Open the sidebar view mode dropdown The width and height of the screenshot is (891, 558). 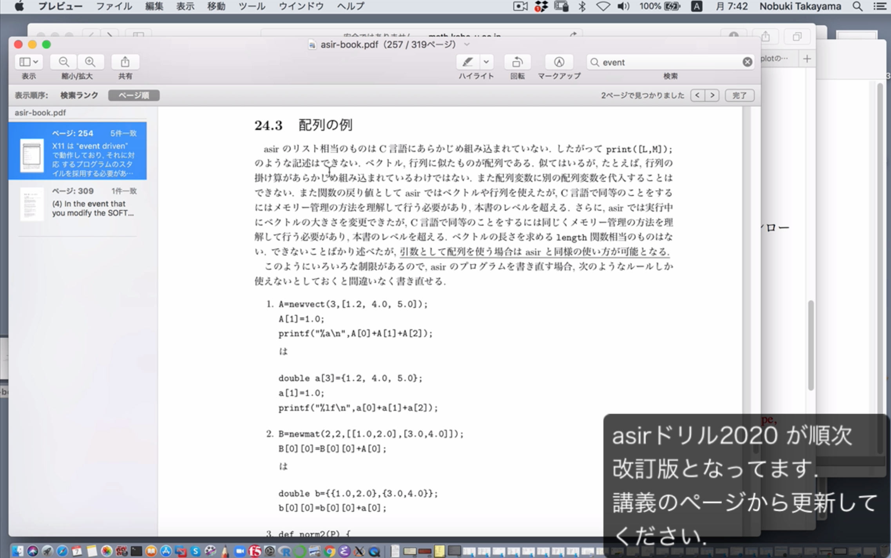(29, 62)
